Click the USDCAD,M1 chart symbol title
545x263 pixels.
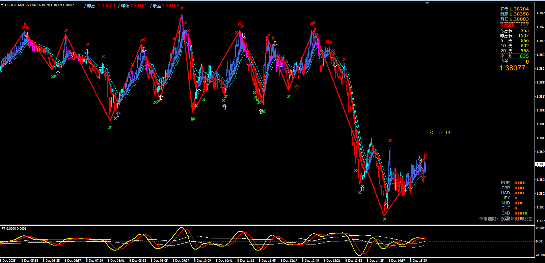(x=15, y=5)
